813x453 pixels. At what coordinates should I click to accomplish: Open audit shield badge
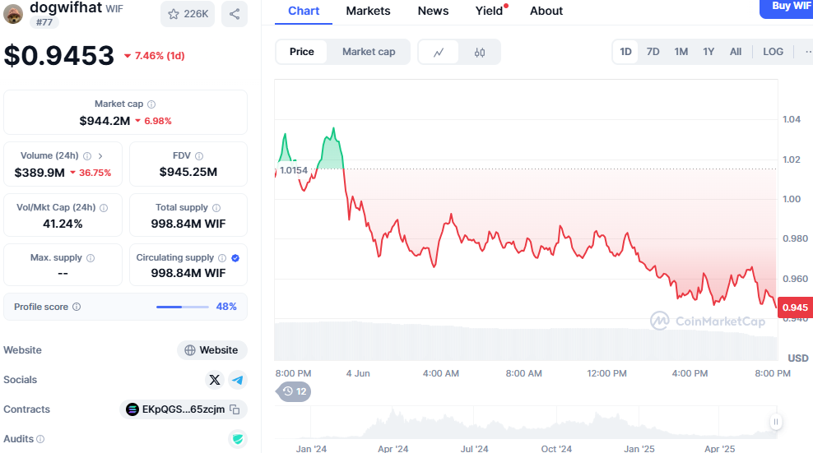pos(238,439)
